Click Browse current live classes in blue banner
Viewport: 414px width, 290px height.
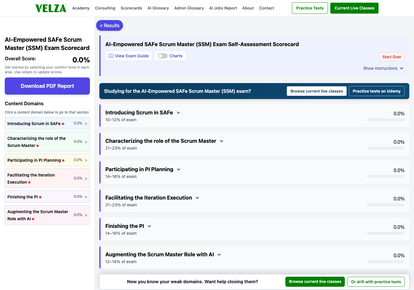pos(317,91)
